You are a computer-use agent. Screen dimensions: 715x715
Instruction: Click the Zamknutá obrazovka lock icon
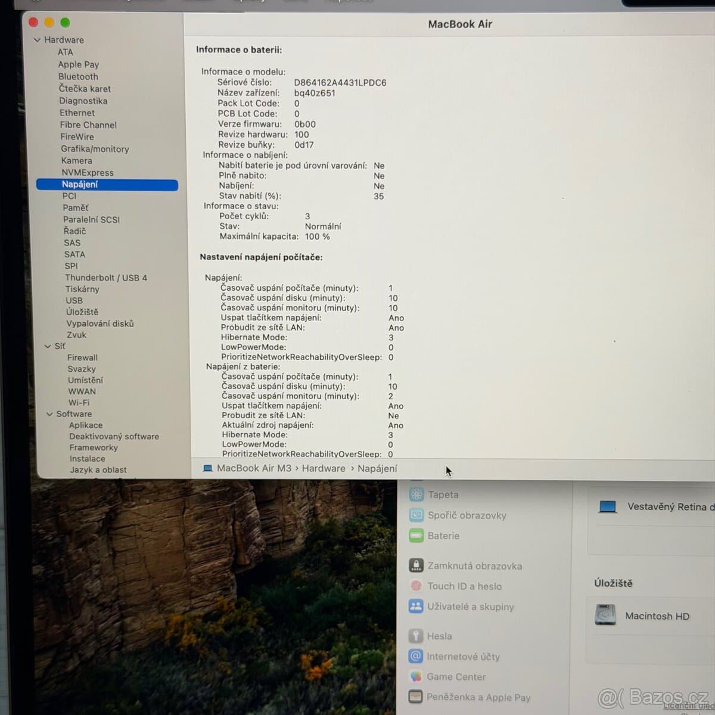(416, 565)
